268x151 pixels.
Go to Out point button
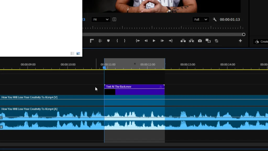[x=171, y=41]
